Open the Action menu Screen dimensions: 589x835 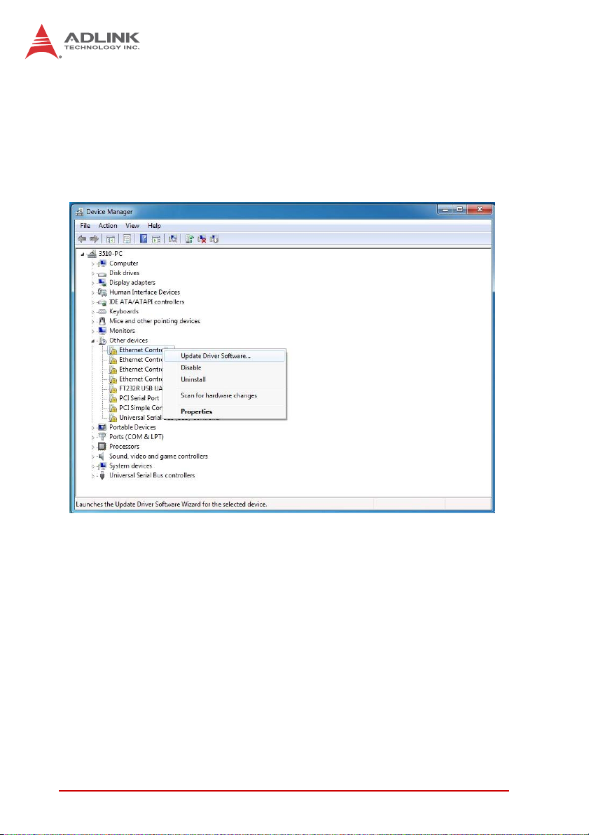pyautogui.click(x=107, y=226)
